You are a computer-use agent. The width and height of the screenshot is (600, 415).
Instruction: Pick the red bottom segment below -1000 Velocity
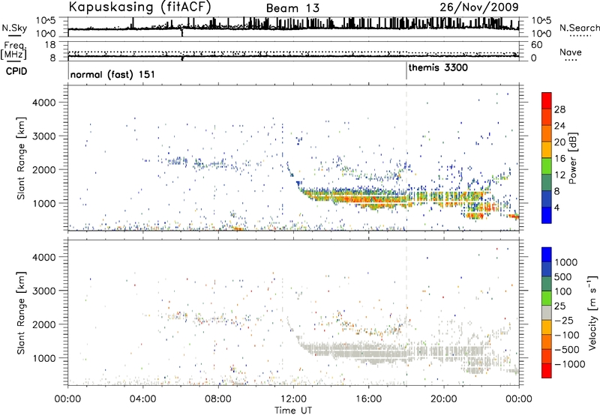coord(547,371)
